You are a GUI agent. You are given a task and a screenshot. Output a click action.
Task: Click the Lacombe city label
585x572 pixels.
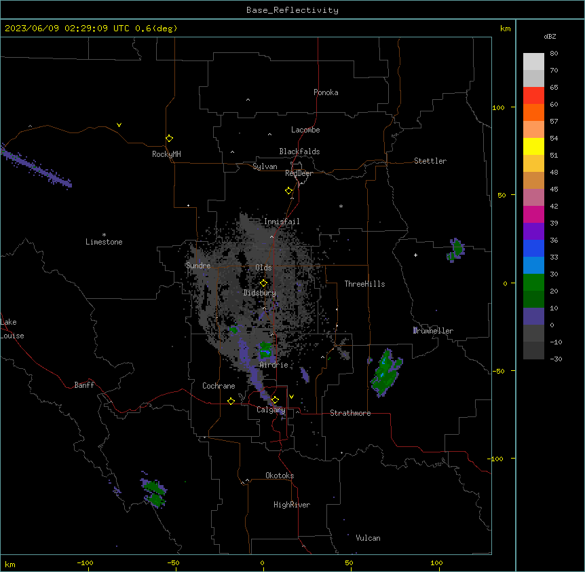(305, 130)
